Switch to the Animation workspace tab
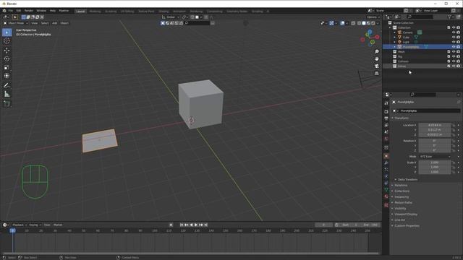This screenshot has height=260, width=463. coord(179,12)
